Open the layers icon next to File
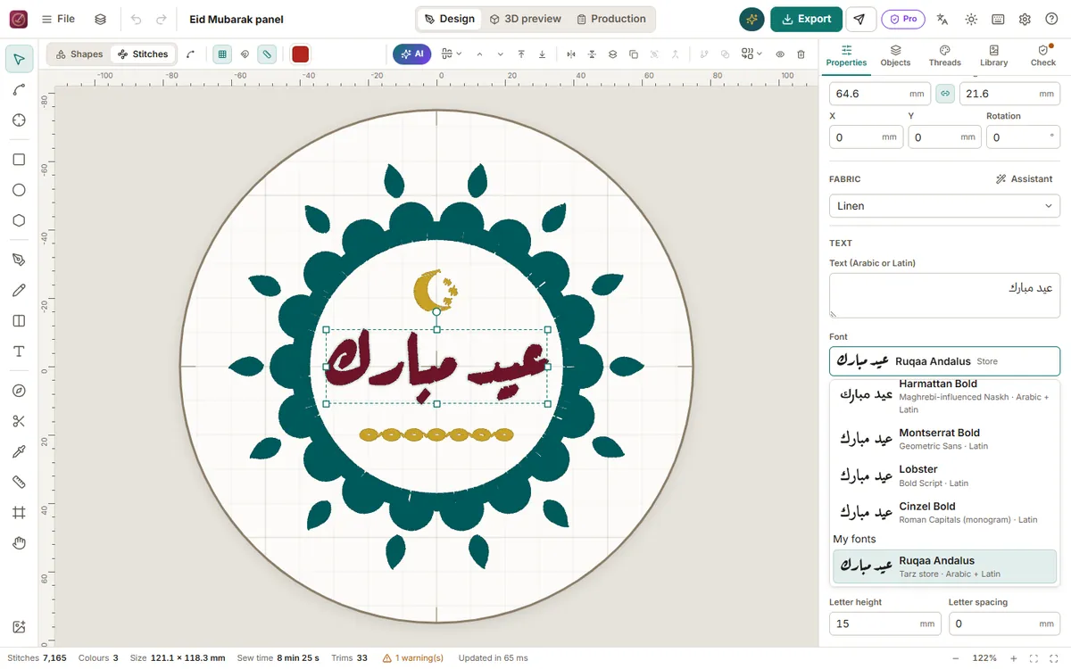The width and height of the screenshot is (1071, 669). pyautogui.click(x=100, y=19)
